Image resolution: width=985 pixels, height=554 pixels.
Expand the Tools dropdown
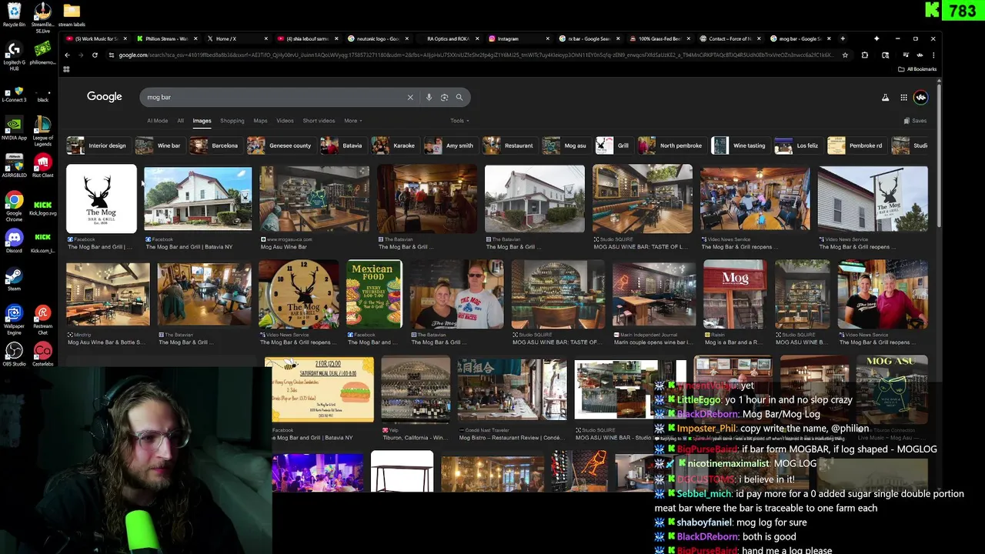tap(459, 121)
